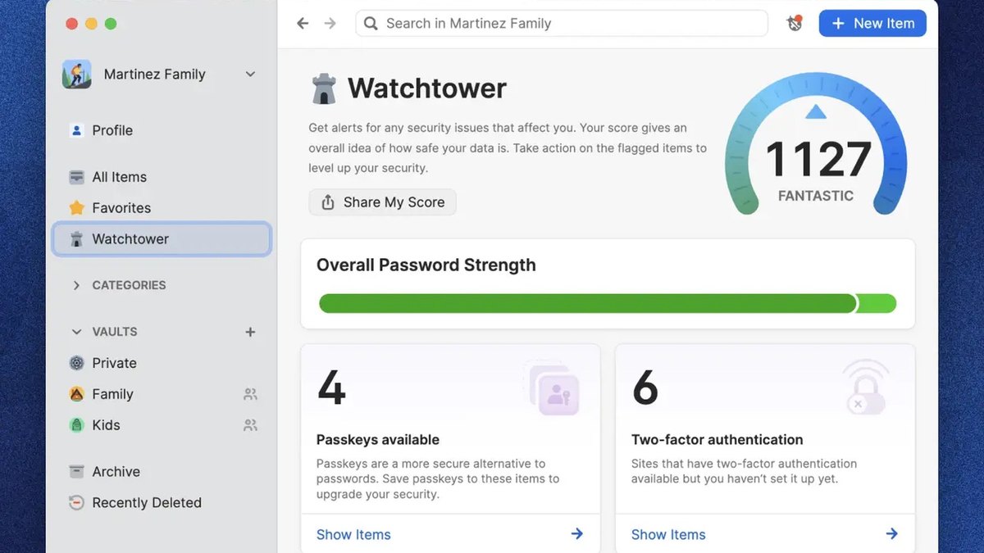Add a new vault with plus icon

pyautogui.click(x=250, y=332)
